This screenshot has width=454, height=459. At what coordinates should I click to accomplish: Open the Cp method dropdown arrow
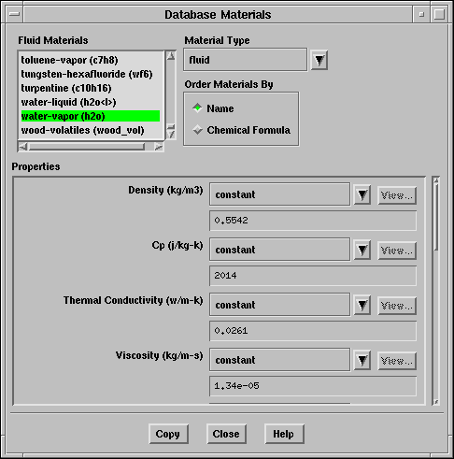(x=362, y=251)
